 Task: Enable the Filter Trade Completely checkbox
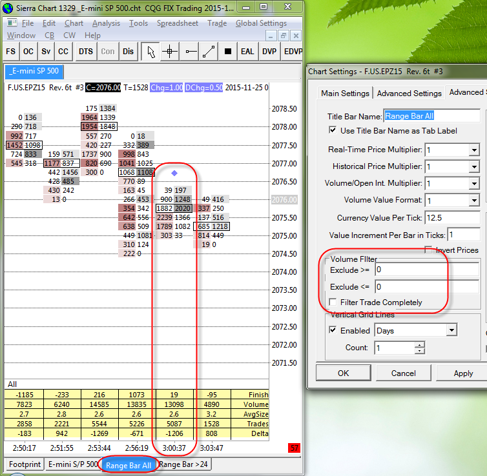[x=333, y=302]
